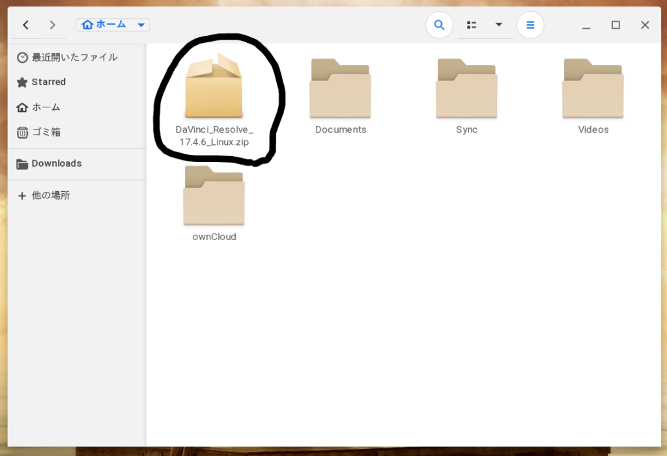Toggle list view icon in header

click(472, 25)
